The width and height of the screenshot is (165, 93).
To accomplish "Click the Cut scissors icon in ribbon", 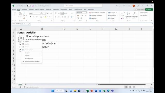I will point(24,13).
